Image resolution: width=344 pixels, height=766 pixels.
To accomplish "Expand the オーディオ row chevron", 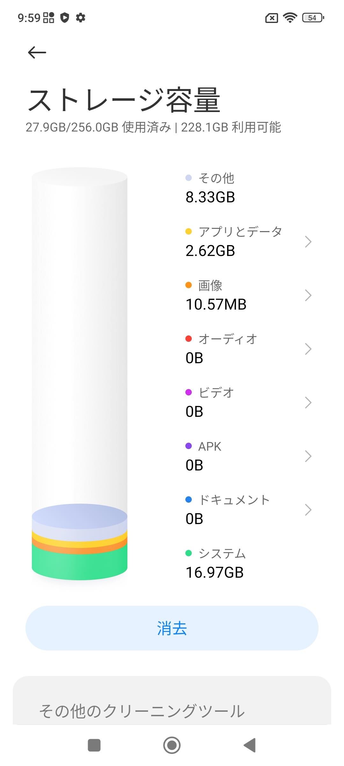I will (x=308, y=349).
